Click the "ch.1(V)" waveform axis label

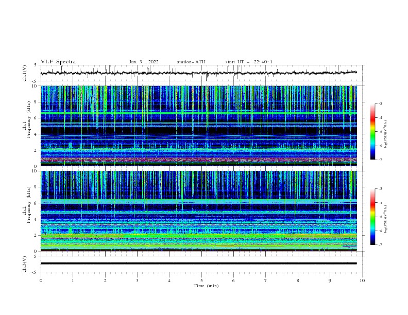[25, 73]
